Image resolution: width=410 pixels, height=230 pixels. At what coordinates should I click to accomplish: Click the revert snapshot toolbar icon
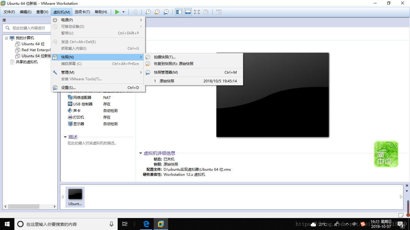[x=157, y=12]
